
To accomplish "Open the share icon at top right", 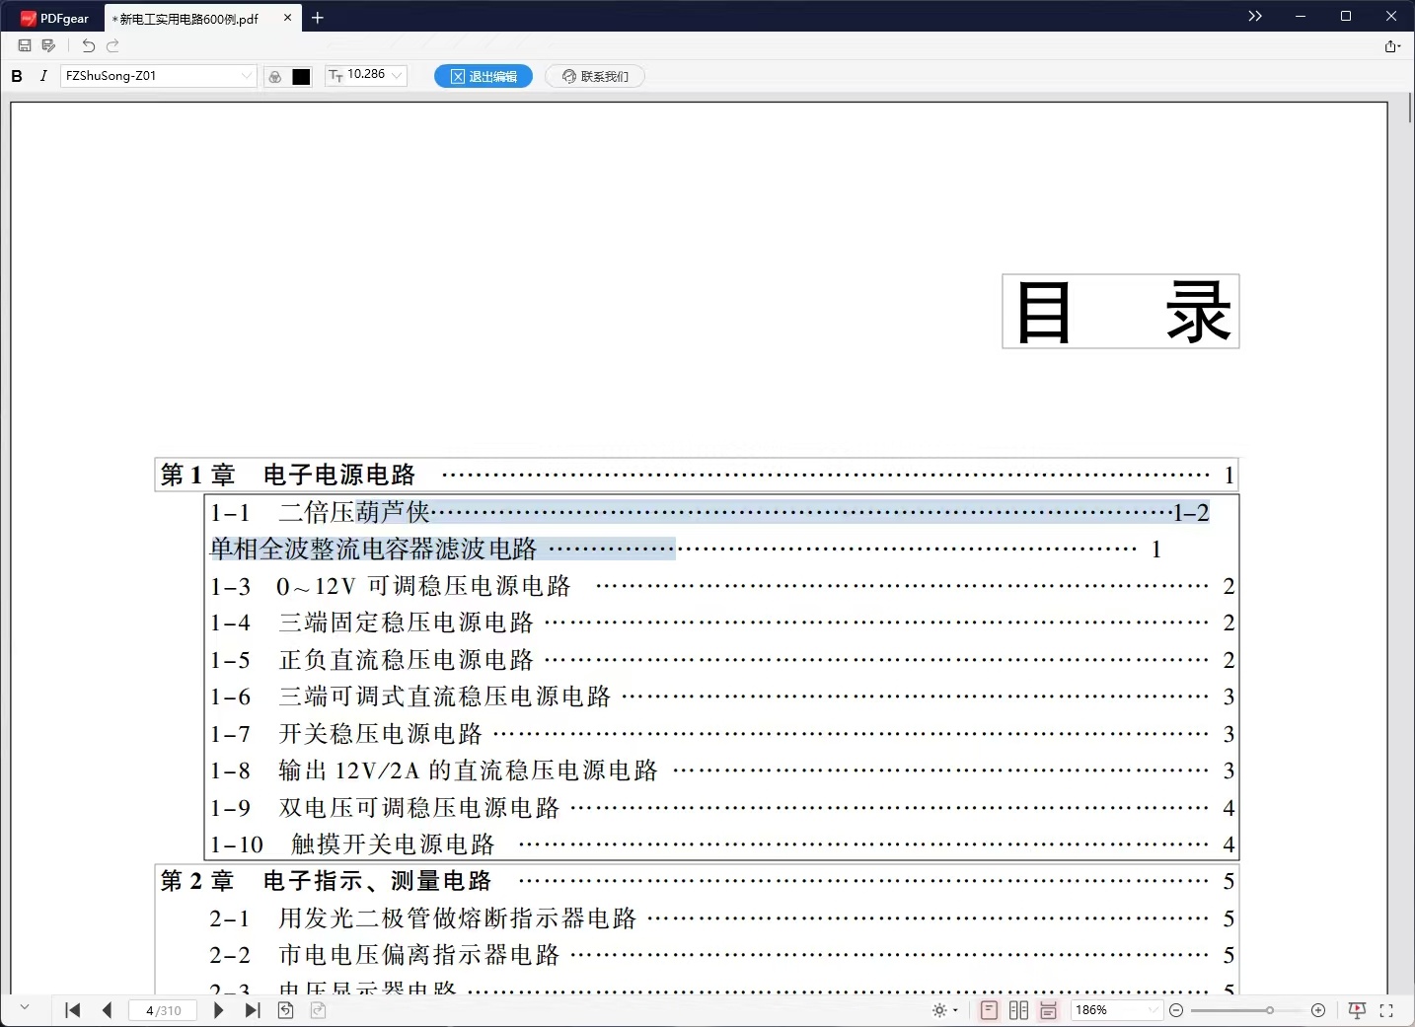I will pos(1392,46).
